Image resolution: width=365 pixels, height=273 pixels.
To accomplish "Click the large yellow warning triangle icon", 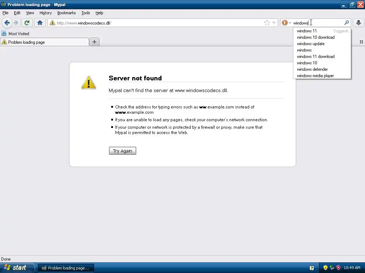I will pyautogui.click(x=89, y=82).
